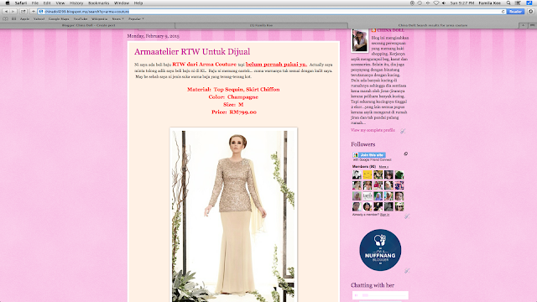Screen dimensions: 537x302
Task: Click the red 'RTW dari Arma Couture' text
Action: click(x=205, y=64)
